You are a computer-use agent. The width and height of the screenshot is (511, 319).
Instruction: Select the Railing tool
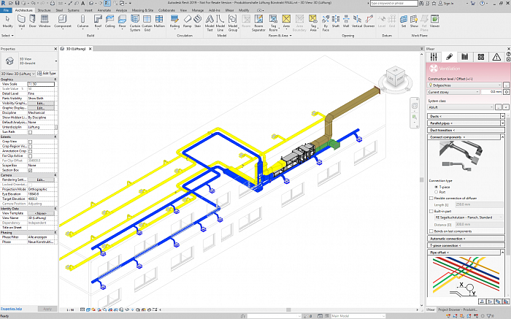[x=174, y=21]
